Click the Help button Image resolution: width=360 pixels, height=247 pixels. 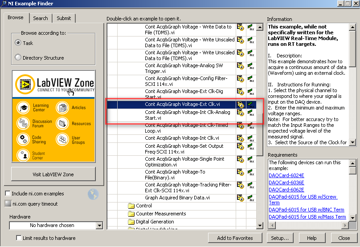(x=312, y=238)
